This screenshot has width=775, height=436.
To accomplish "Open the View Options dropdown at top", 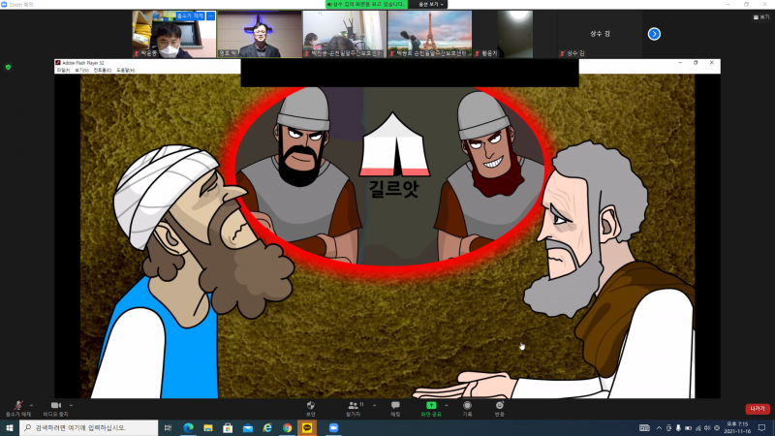I will point(431,4).
